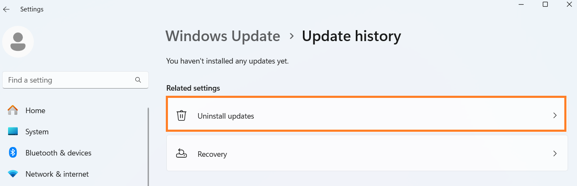The image size is (577, 186).
Task: Click the Recovery icon
Action: click(181, 154)
